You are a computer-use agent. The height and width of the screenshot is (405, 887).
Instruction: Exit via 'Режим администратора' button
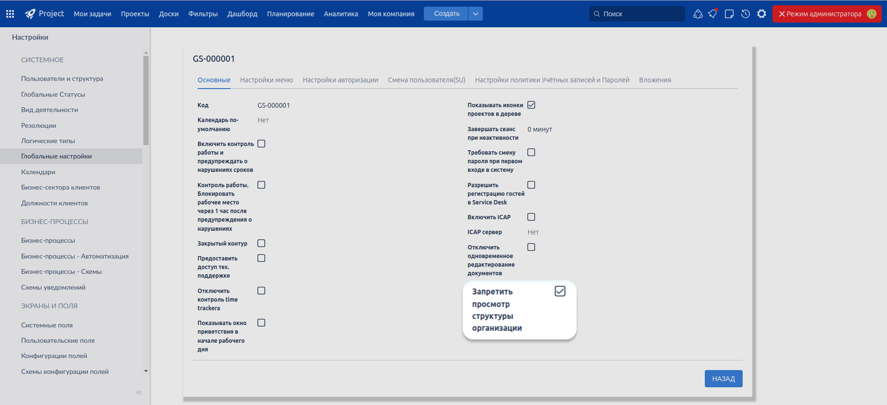click(820, 14)
